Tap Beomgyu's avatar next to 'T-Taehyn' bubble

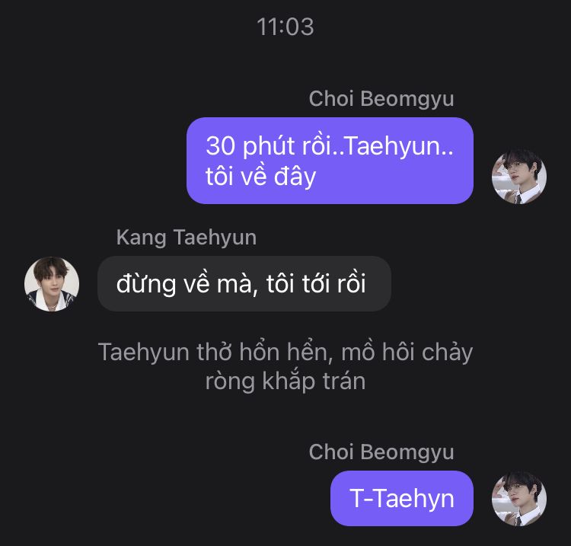tap(520, 499)
